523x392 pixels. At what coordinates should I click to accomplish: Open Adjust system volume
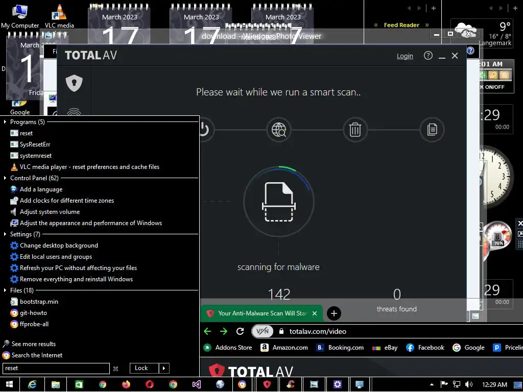pyautogui.click(x=45, y=212)
